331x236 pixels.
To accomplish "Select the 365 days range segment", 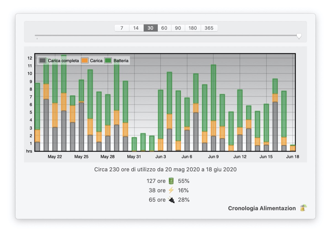I will [209, 28].
